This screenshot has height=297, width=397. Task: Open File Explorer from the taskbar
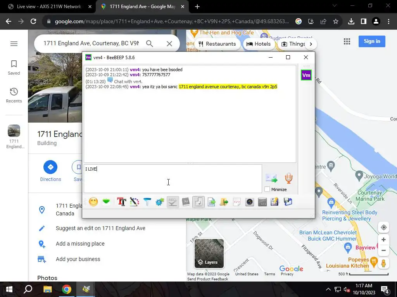pos(47,289)
